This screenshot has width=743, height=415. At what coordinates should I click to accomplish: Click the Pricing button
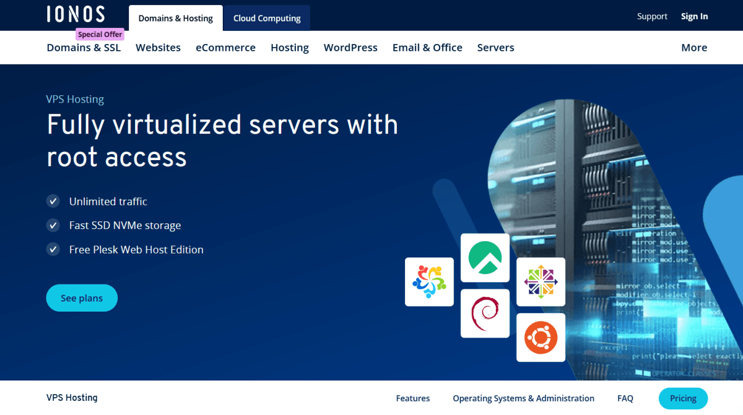click(x=683, y=398)
